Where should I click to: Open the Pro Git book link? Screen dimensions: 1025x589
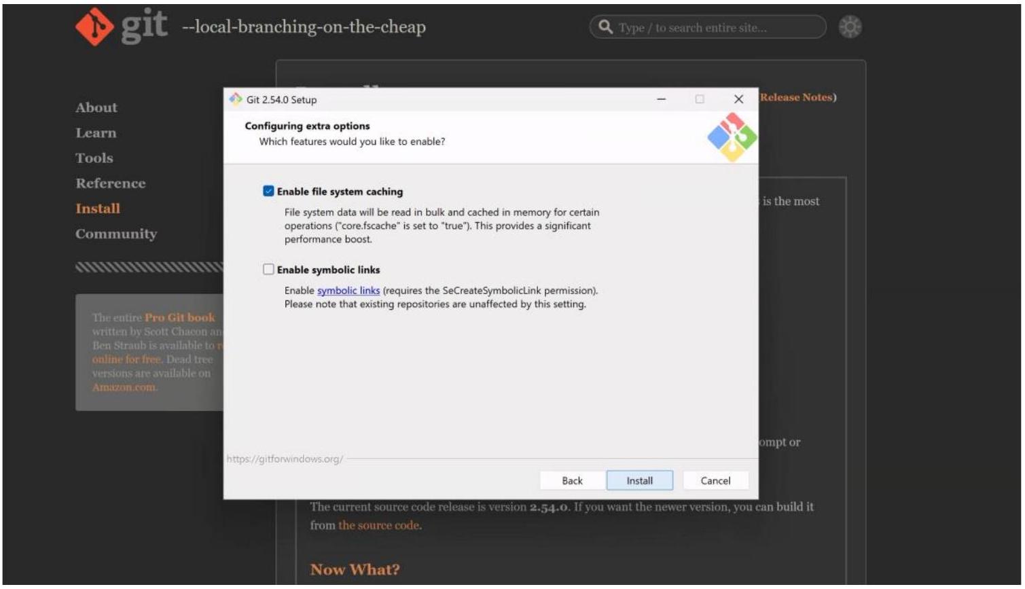179,317
